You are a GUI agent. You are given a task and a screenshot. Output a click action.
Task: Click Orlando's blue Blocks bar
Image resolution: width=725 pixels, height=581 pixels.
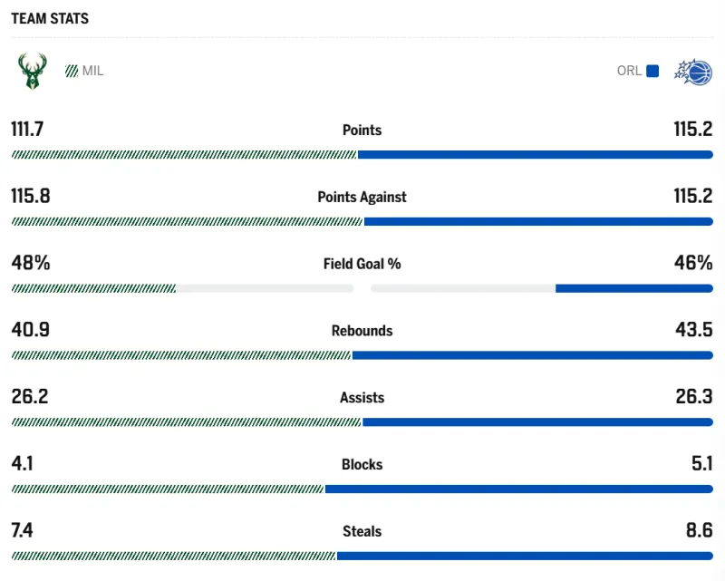tap(518, 489)
